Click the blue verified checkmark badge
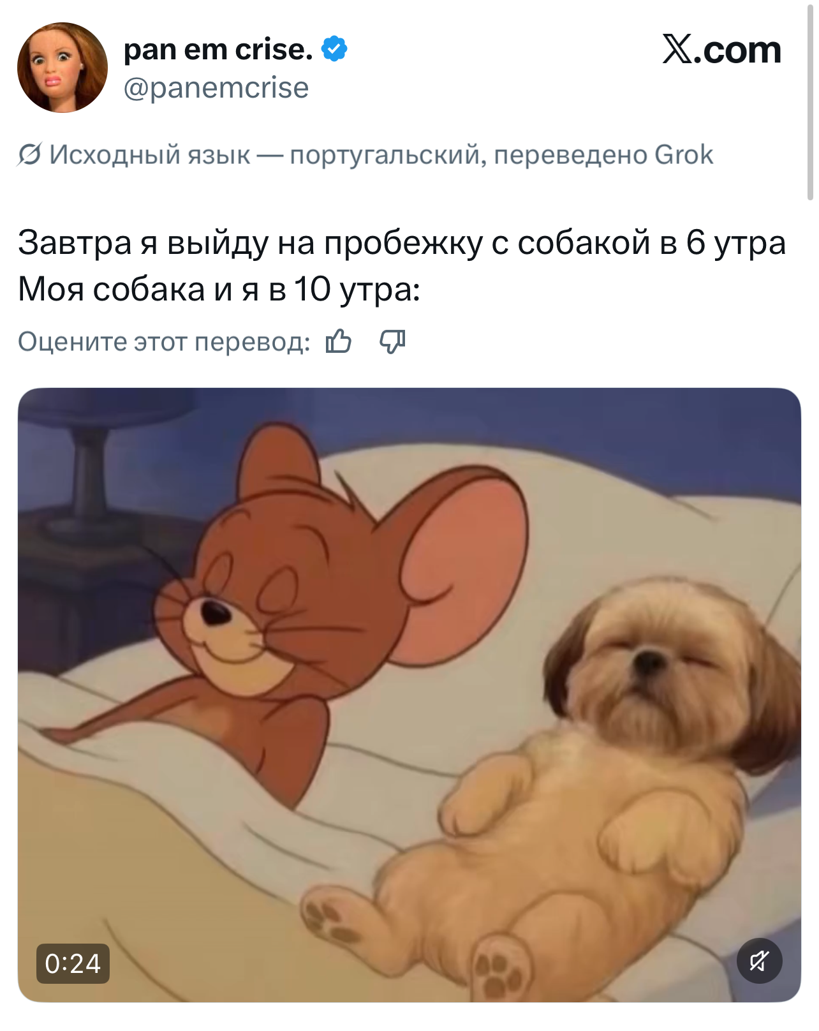 pos(335,49)
